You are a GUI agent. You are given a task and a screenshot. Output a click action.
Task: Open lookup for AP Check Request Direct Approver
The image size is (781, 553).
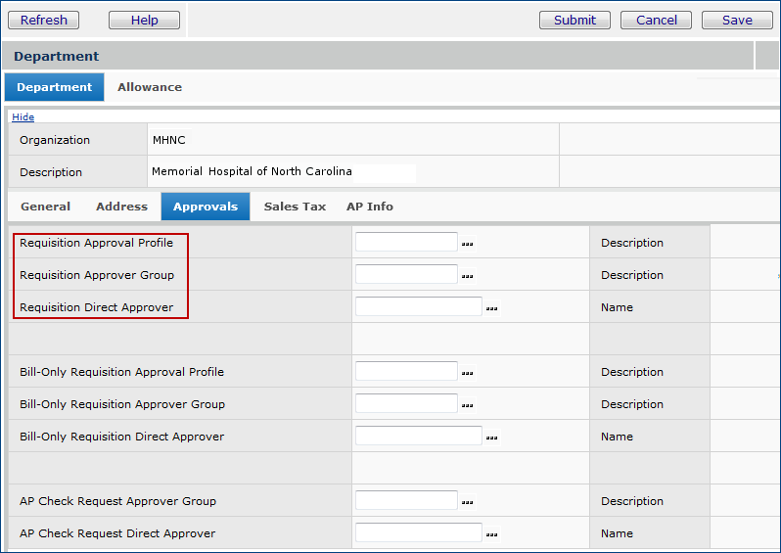click(x=491, y=534)
